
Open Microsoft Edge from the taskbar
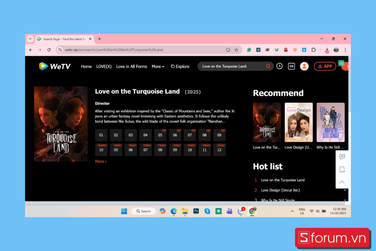(x=174, y=211)
